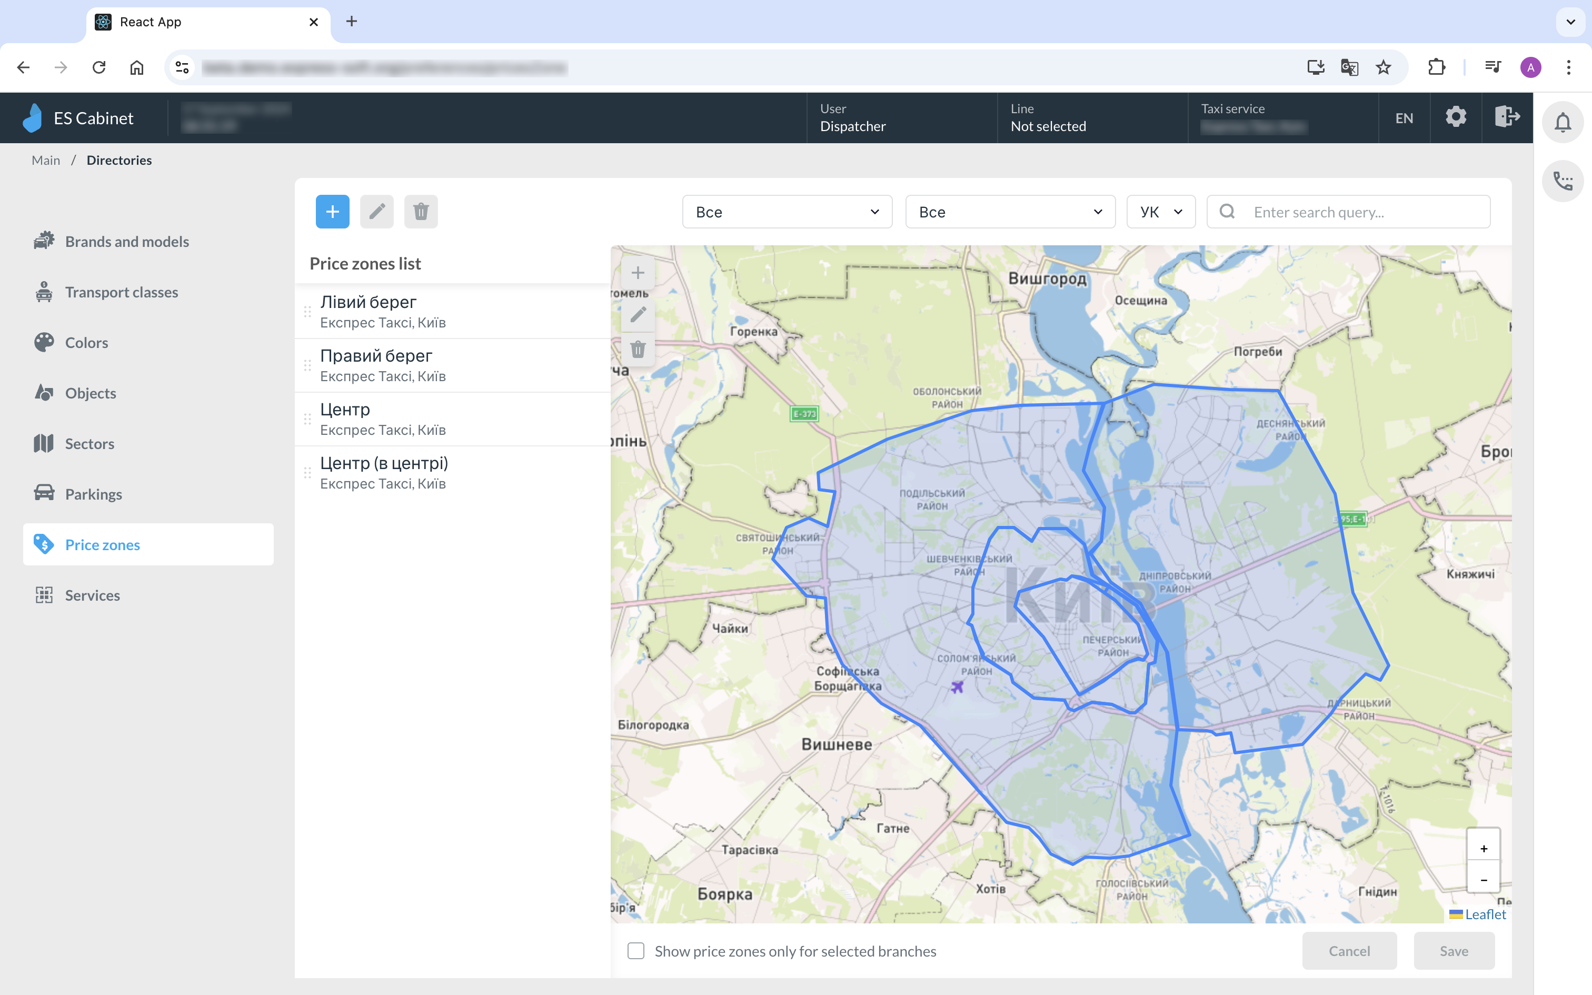This screenshot has width=1592, height=995.
Task: Focus the Enter search query field
Action: tap(1348, 212)
